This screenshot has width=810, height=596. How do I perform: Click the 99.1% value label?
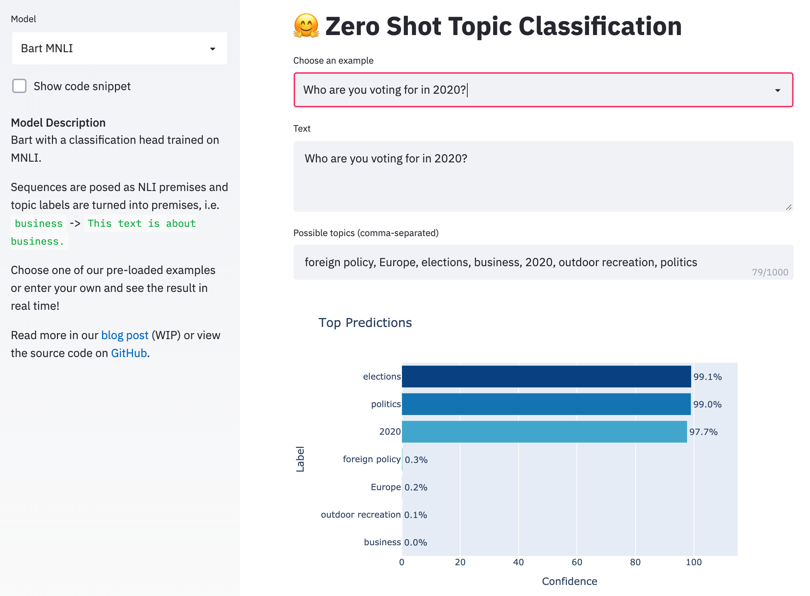(707, 377)
